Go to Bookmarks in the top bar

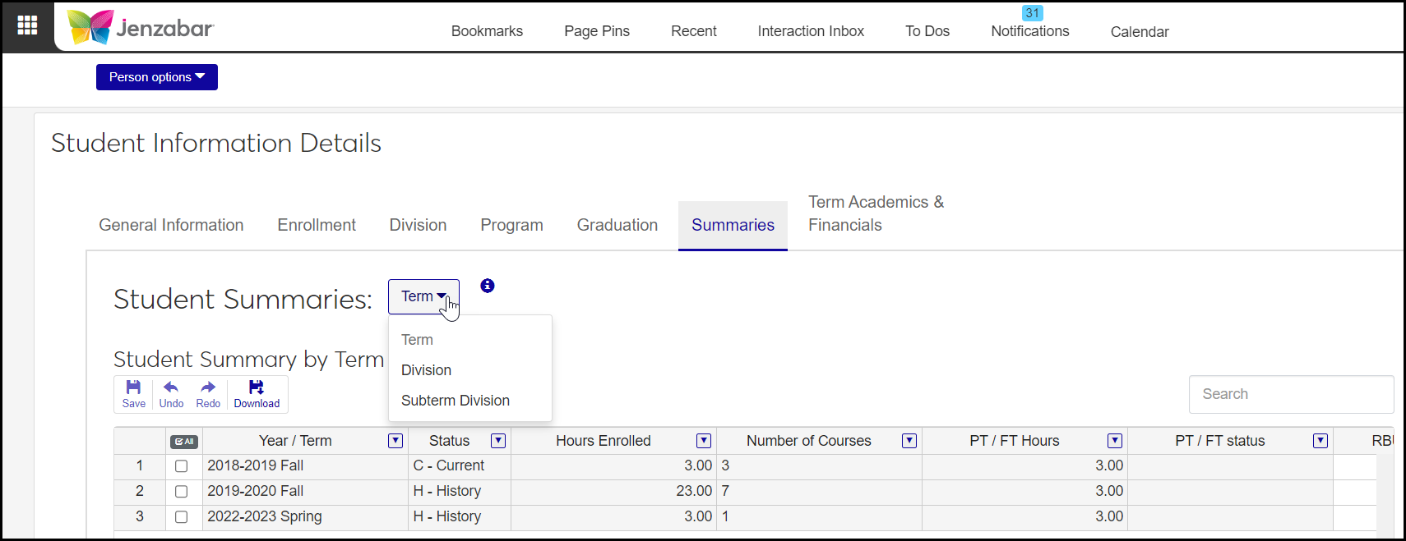point(487,31)
